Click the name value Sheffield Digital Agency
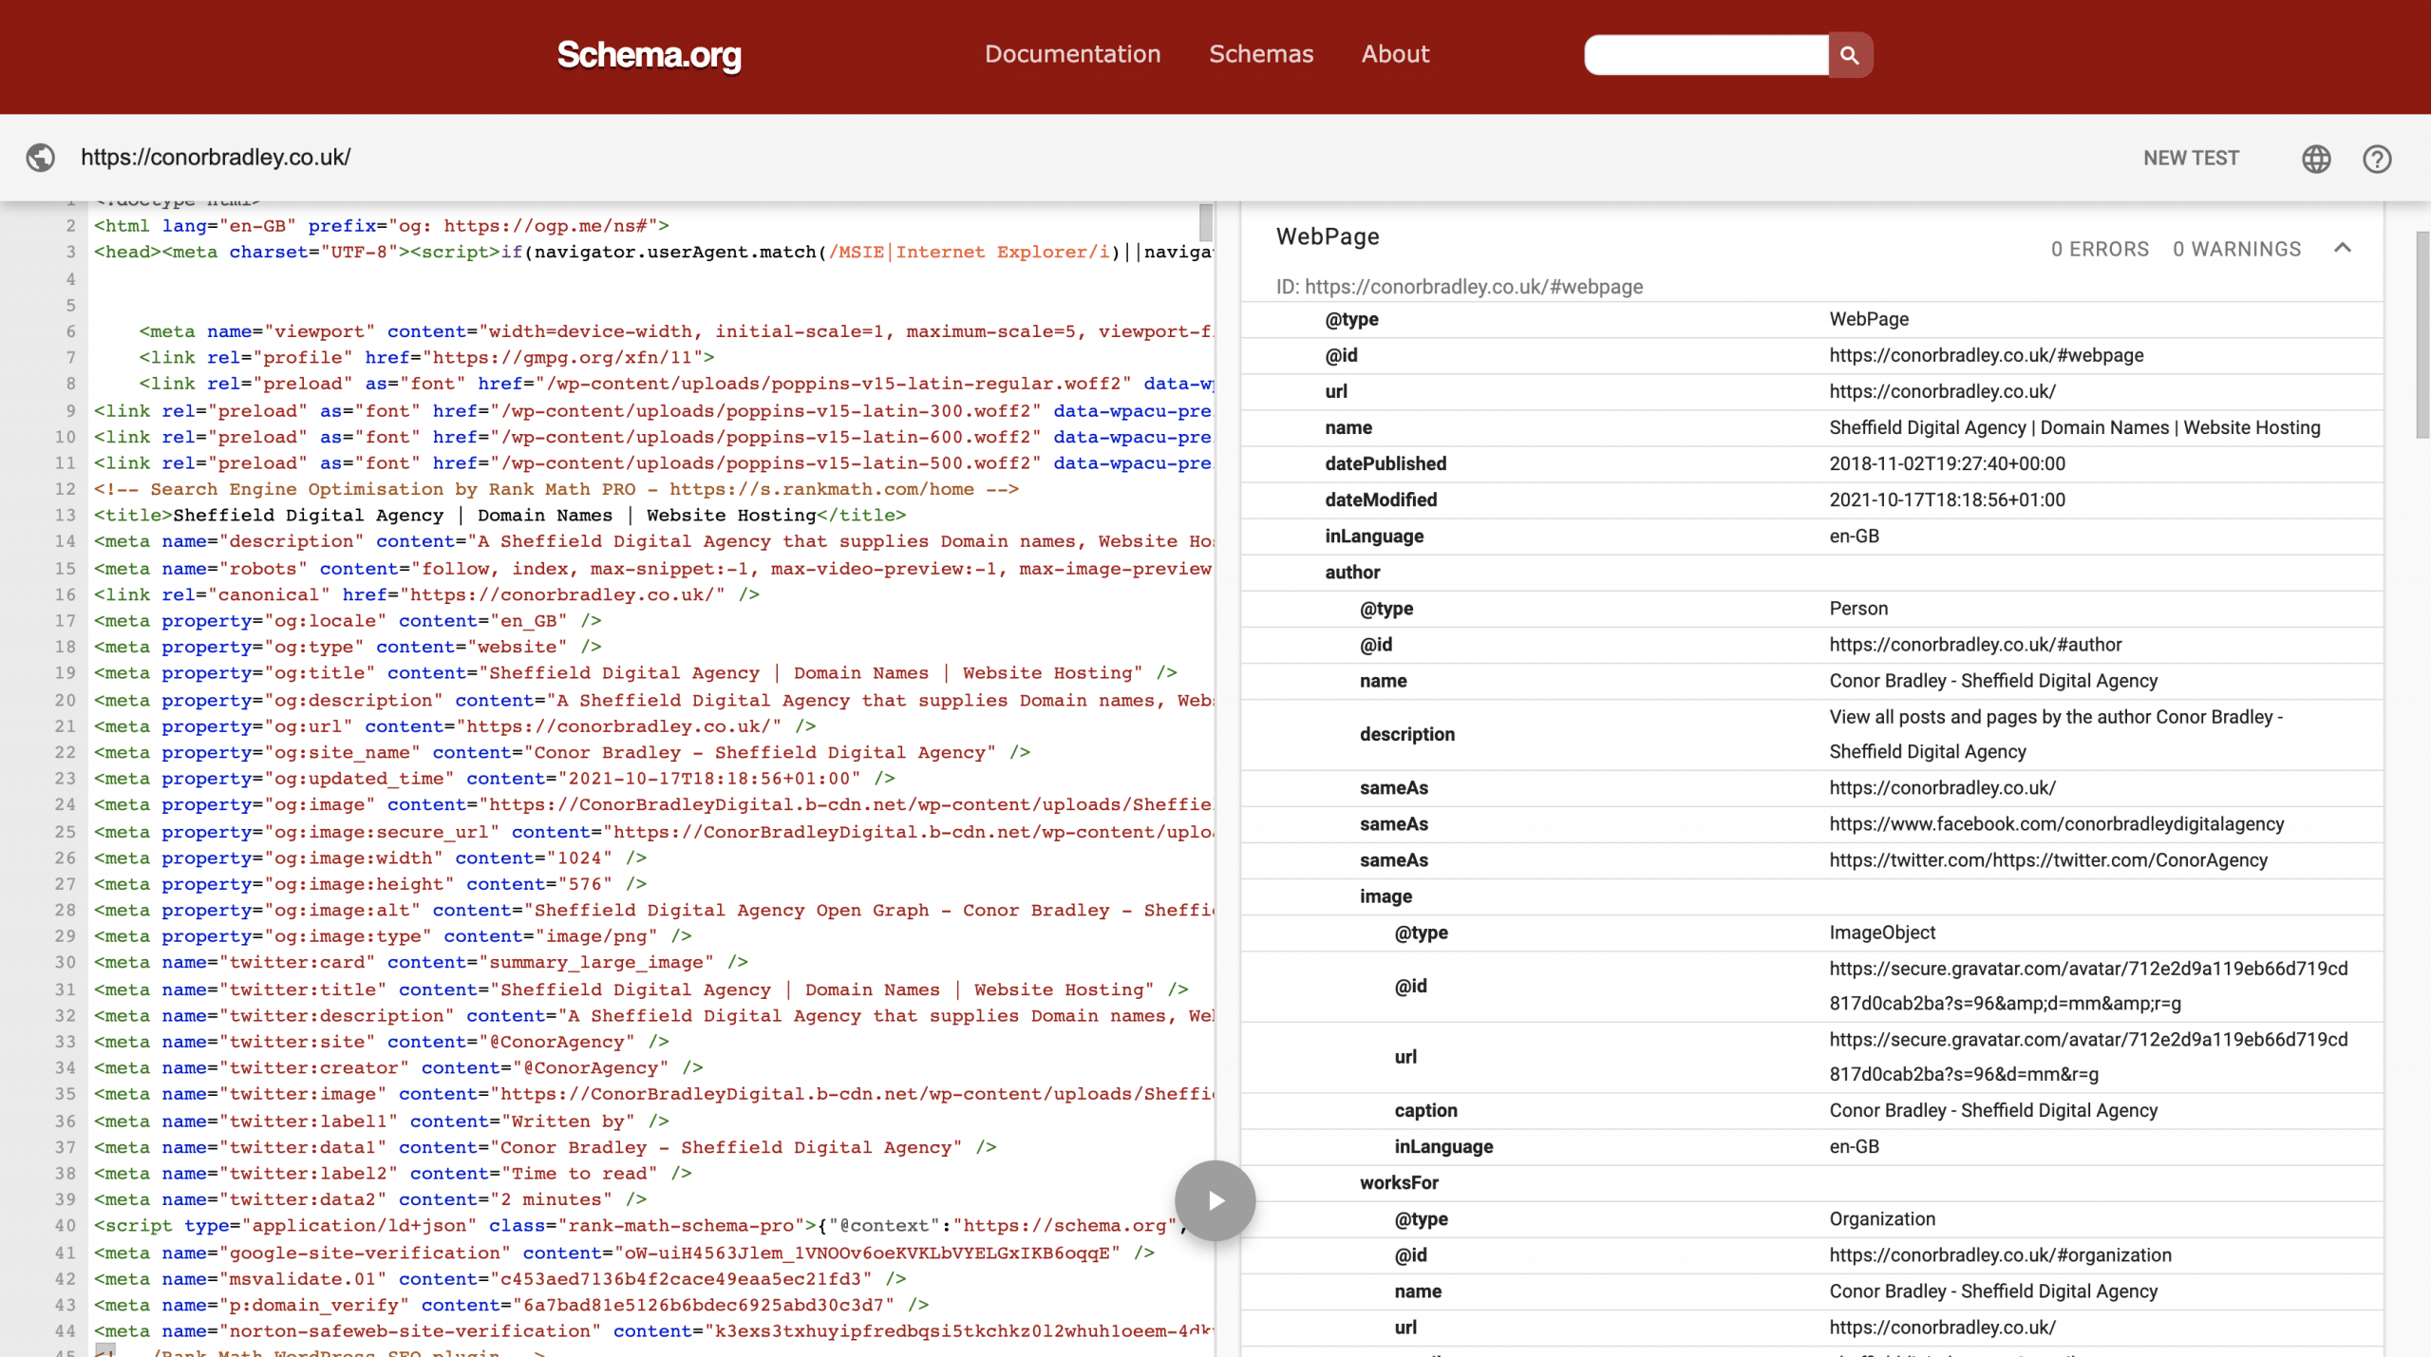 pos(2074,427)
